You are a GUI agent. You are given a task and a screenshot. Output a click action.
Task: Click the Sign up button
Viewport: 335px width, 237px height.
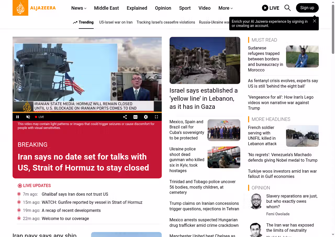tap(307, 8)
